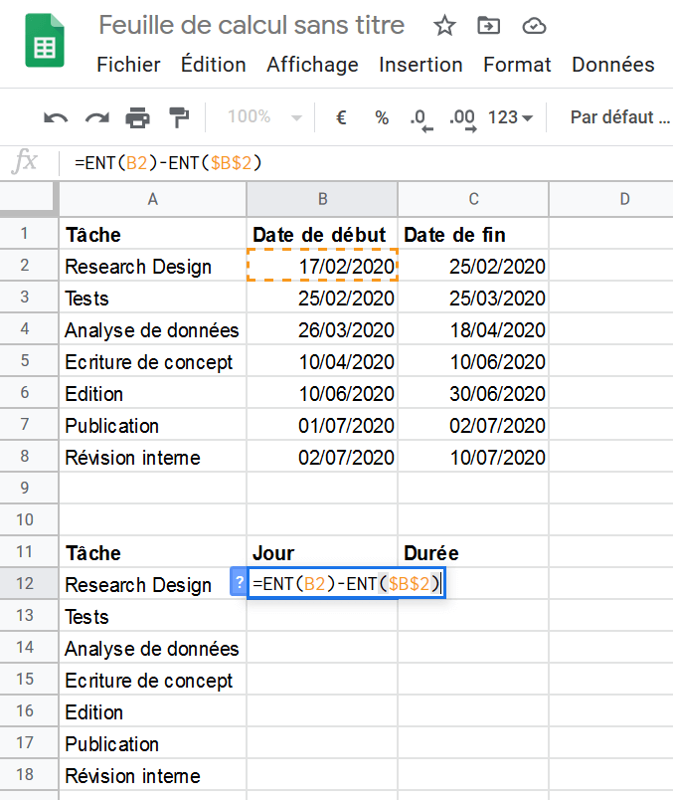Open the 100% zoom dropdown
The image size is (673, 800).
pyautogui.click(x=264, y=117)
